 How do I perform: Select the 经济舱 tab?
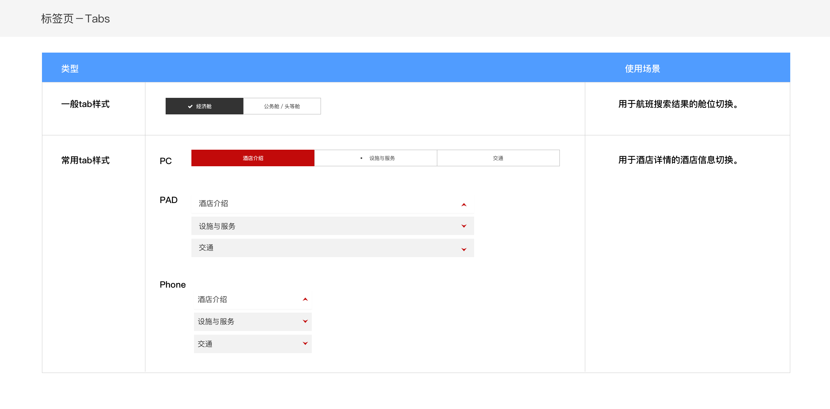point(204,106)
